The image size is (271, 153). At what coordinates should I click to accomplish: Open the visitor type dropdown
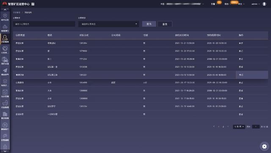(x=109, y=24)
